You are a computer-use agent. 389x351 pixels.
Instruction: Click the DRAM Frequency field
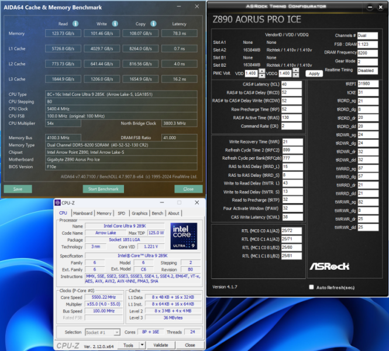(x=368, y=53)
